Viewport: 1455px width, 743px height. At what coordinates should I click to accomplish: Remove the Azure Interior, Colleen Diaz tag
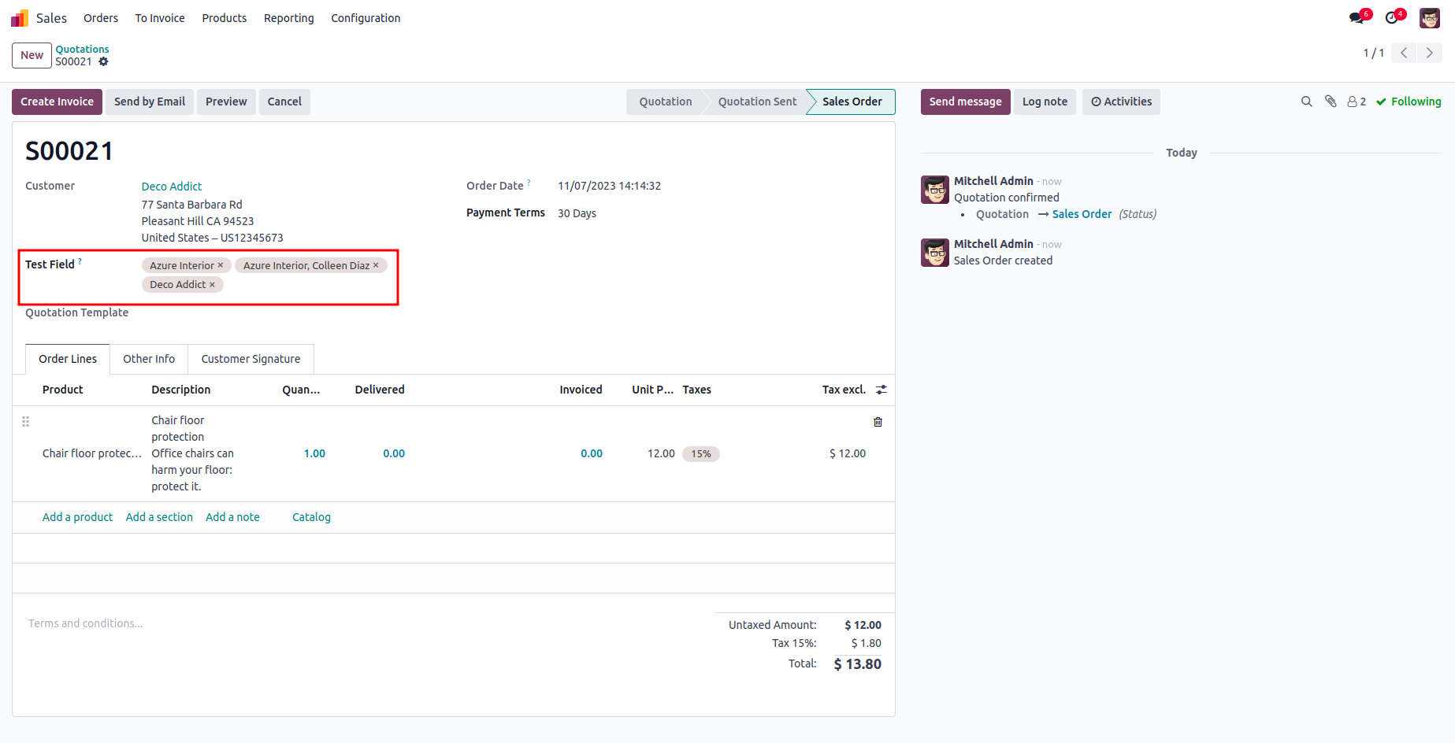pyautogui.click(x=376, y=265)
